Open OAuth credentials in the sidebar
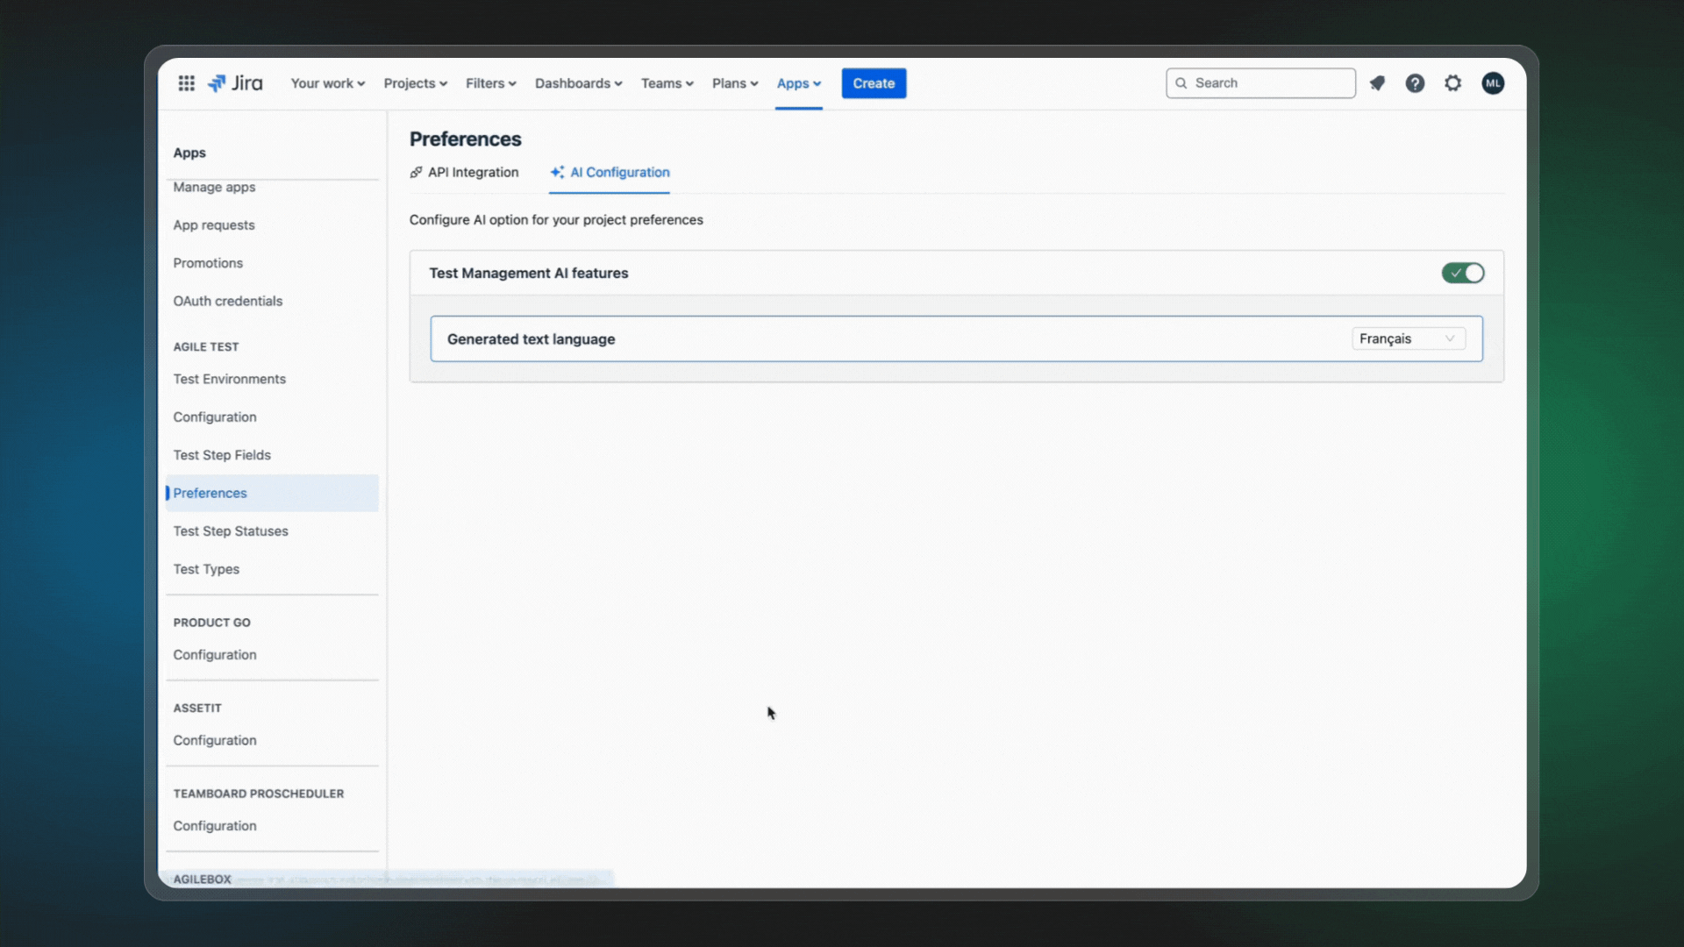 pyautogui.click(x=228, y=301)
